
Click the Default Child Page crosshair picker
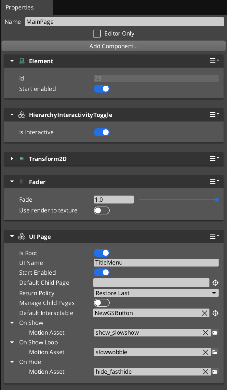tap(215, 282)
